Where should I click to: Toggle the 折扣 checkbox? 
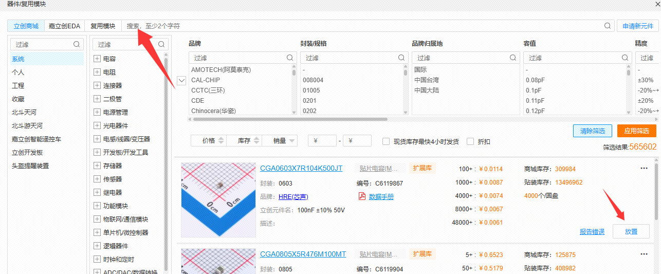[x=470, y=141]
